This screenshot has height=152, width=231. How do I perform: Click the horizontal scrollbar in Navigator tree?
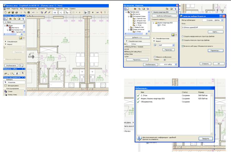13,34
